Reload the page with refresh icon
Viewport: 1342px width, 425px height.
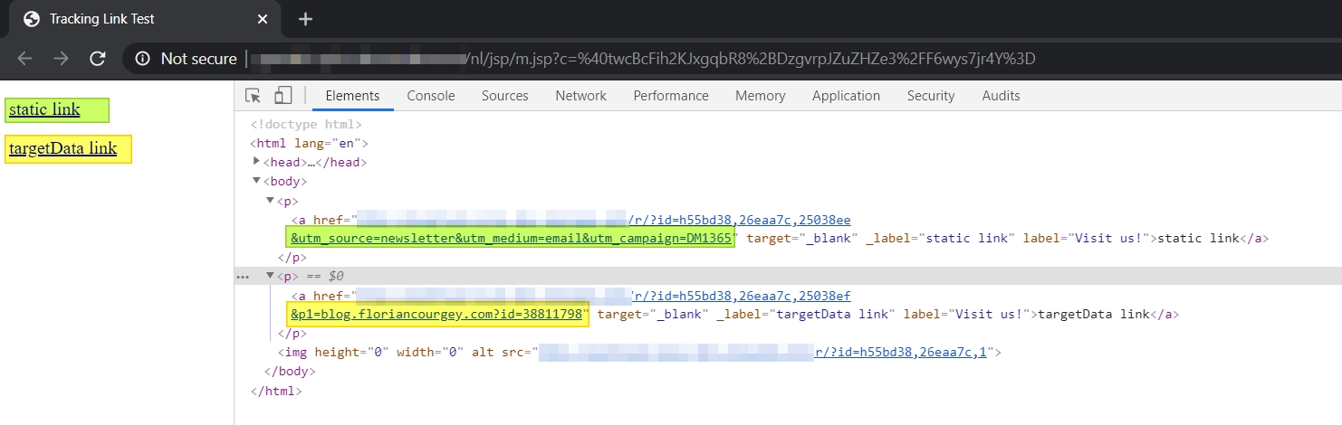[98, 59]
